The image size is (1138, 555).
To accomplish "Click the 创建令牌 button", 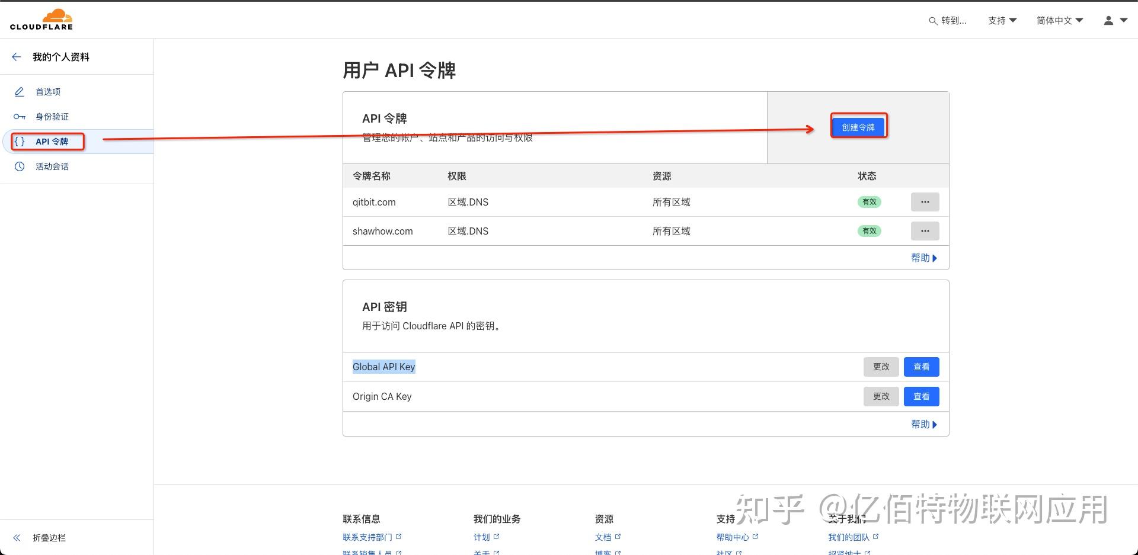I will pos(858,127).
